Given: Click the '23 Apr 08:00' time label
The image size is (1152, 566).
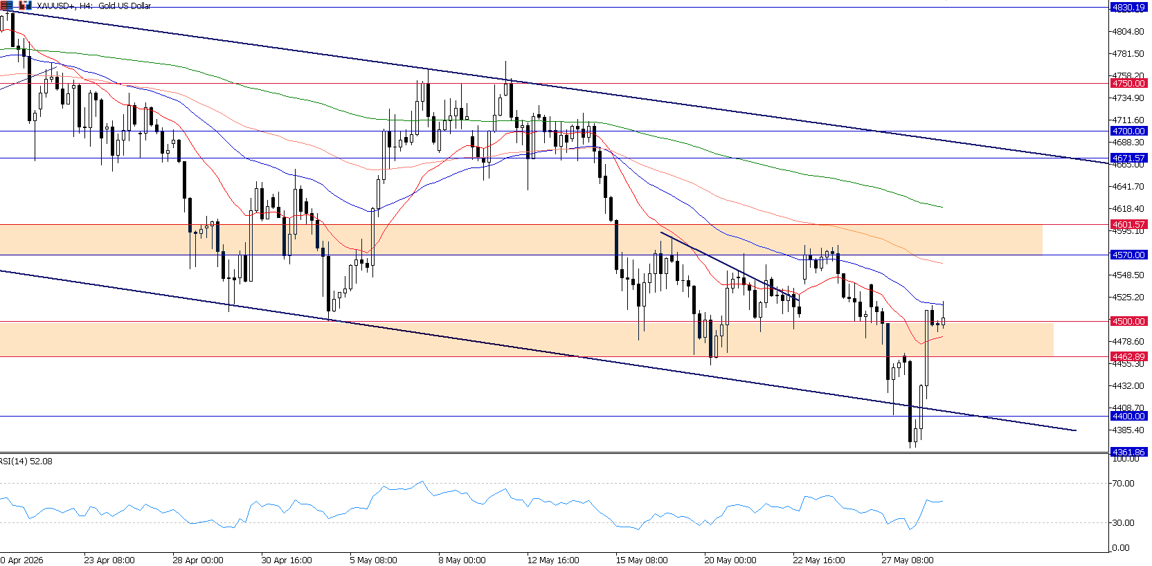Looking at the screenshot, I should [109, 560].
